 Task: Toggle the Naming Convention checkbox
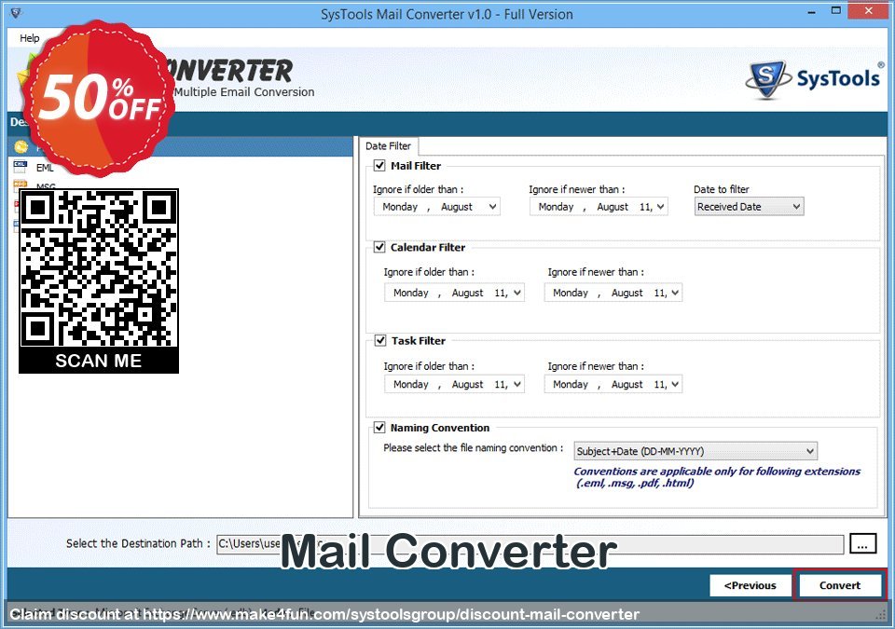pyautogui.click(x=379, y=428)
